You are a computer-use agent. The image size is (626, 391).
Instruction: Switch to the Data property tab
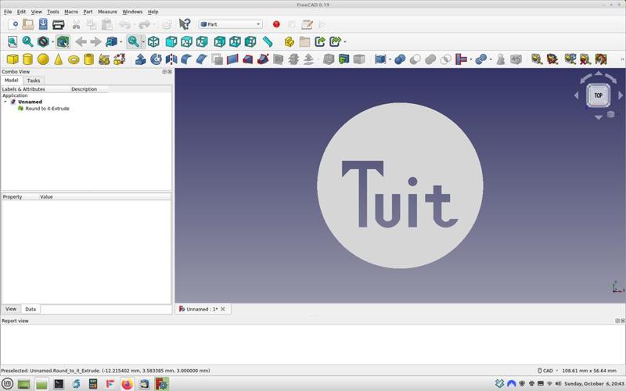click(31, 309)
